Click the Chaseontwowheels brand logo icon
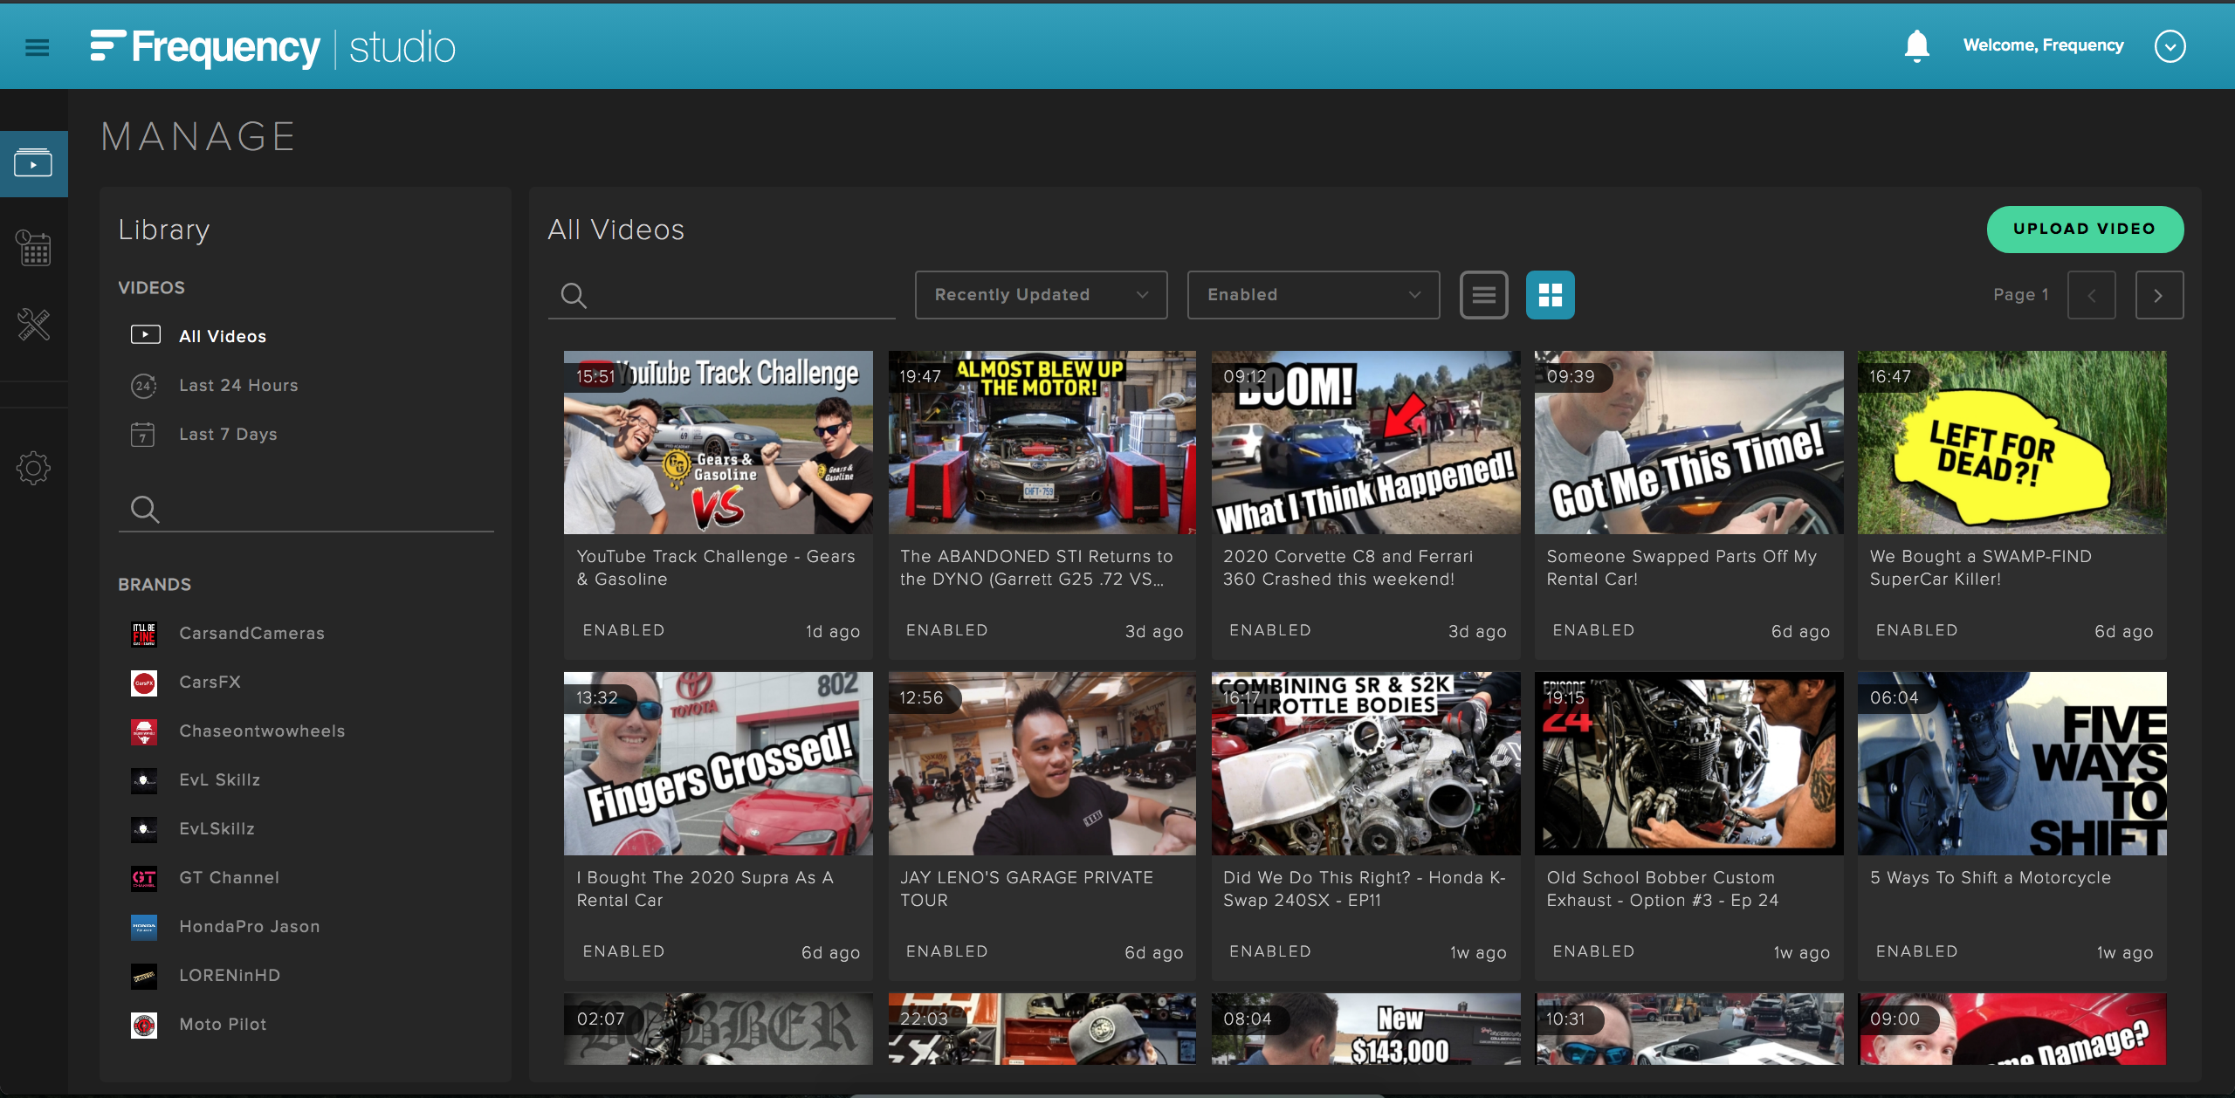 (144, 731)
